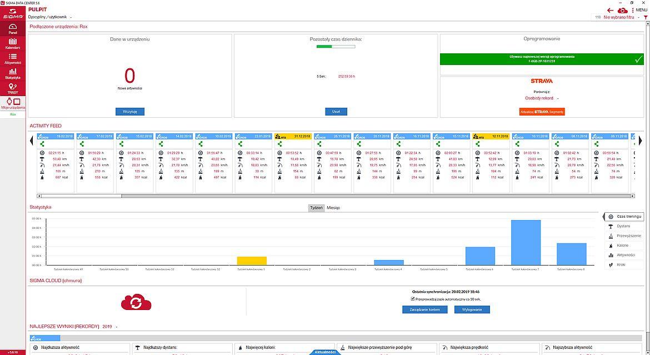Image resolution: width=650 pixels, height=355 pixels.
Task: Open the records year 2019 dropdown
Action: (110, 327)
